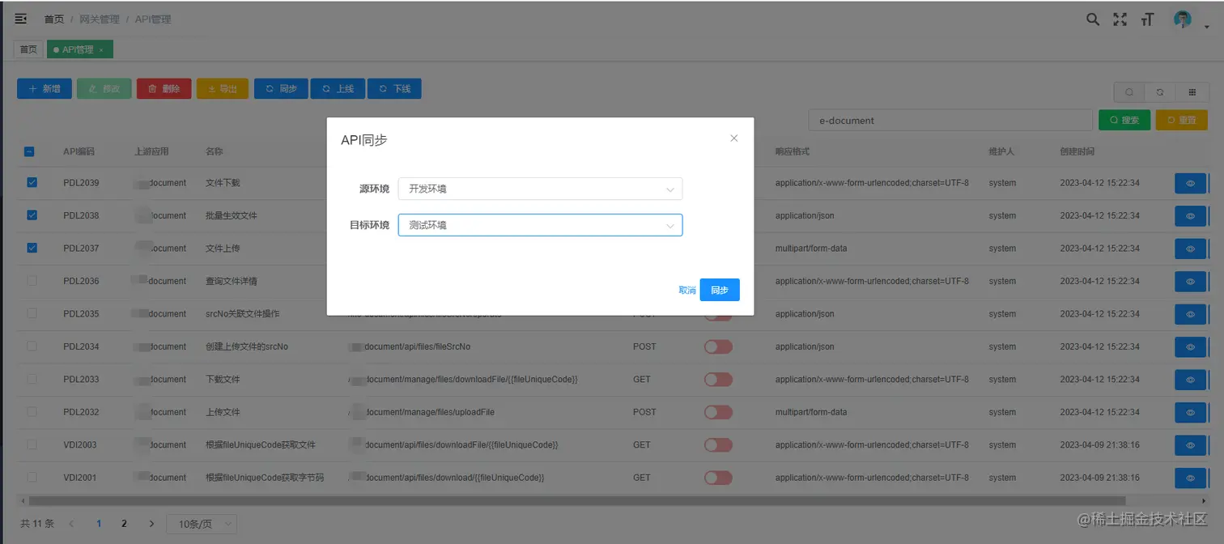Check the checkbox for row VDI2001
The height and width of the screenshot is (544, 1224).
pyautogui.click(x=32, y=477)
